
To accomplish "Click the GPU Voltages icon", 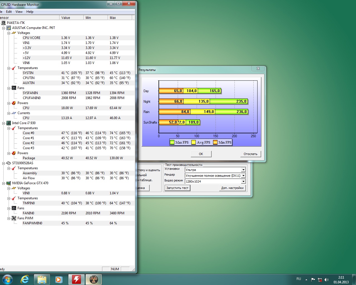I will [x=14, y=188].
